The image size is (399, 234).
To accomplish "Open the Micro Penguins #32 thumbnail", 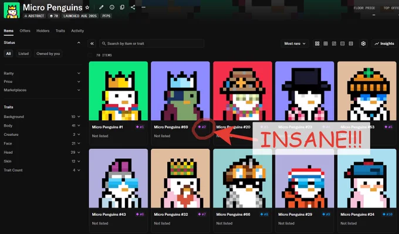I will click(x=180, y=178).
